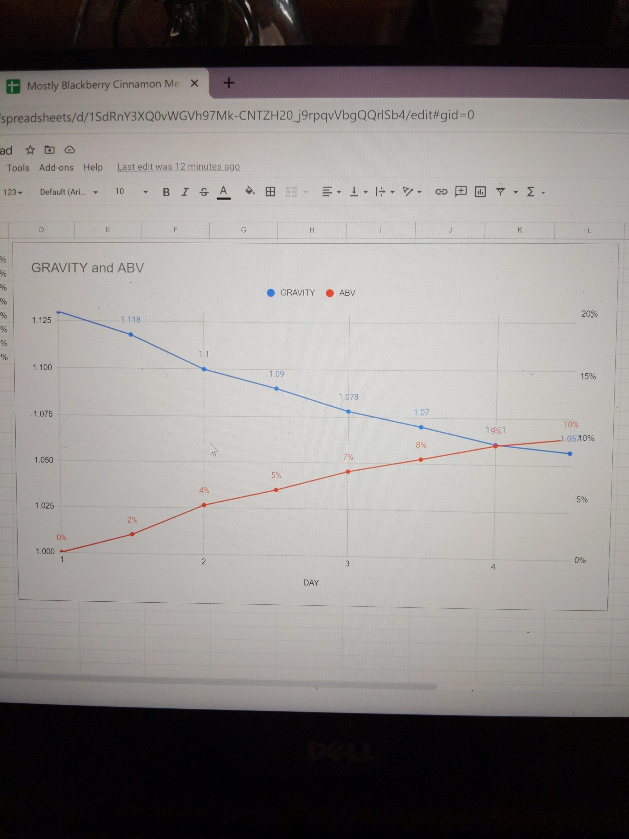Click the GRAVITY and ABV chart title

pyautogui.click(x=87, y=268)
